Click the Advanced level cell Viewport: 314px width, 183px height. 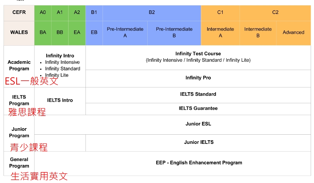(x=293, y=32)
